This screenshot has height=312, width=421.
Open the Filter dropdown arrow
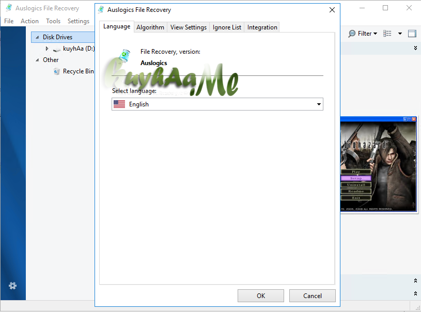point(376,34)
